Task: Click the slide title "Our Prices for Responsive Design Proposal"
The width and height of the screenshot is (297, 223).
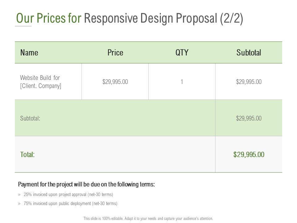Action: pyautogui.click(x=129, y=18)
